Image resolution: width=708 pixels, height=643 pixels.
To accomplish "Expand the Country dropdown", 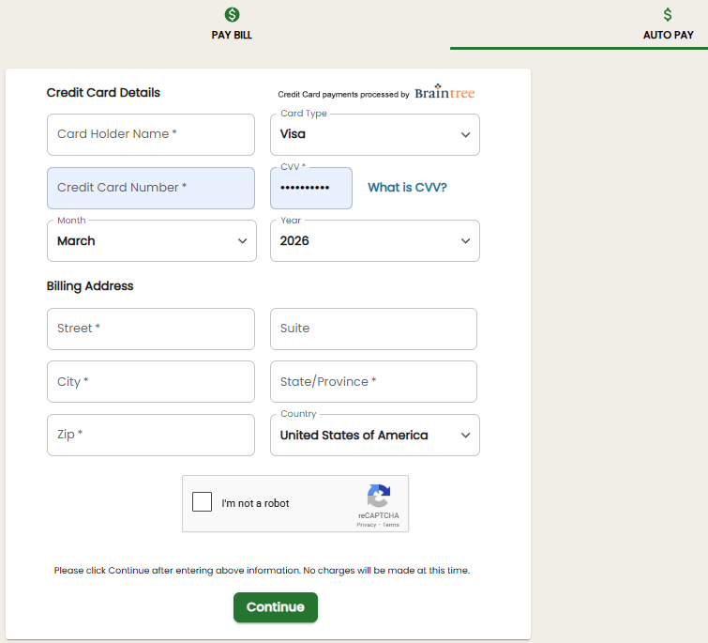I will coord(375,436).
